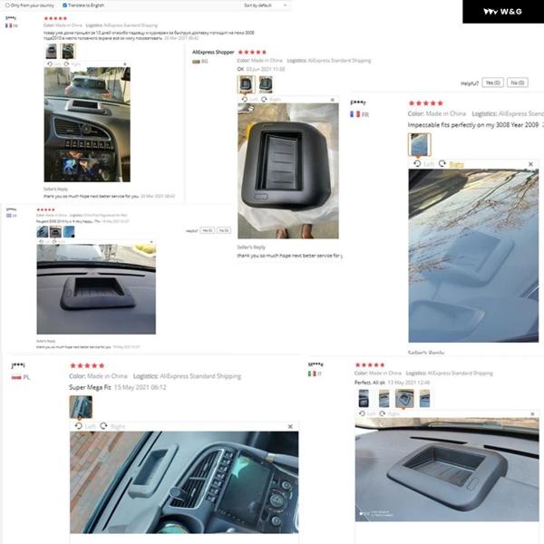Close the enlarged photo in F***r's review
This screenshot has width=544, height=544.
pos(530,164)
